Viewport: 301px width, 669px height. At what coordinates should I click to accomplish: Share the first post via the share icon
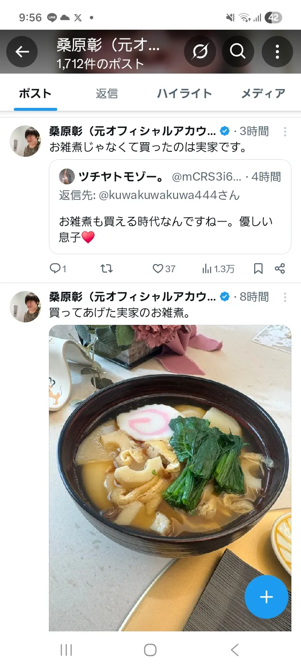click(x=280, y=268)
